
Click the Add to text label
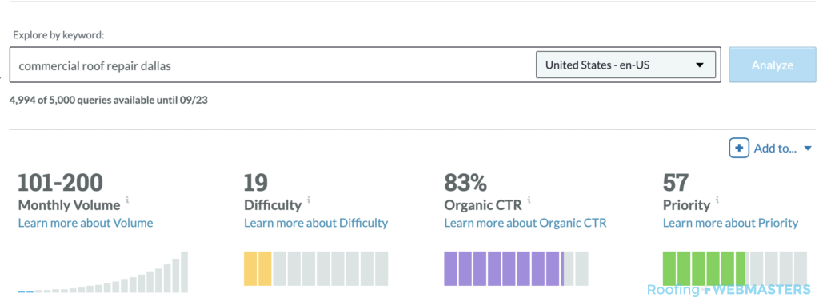click(x=775, y=149)
